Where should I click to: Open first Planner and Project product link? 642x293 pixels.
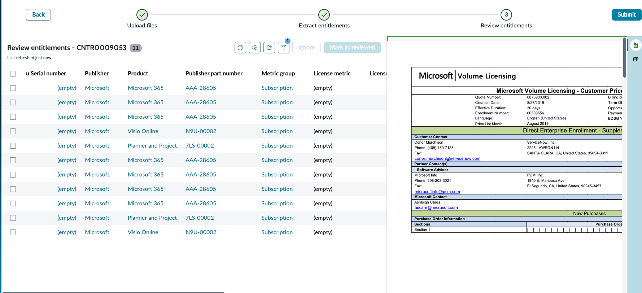click(152, 146)
